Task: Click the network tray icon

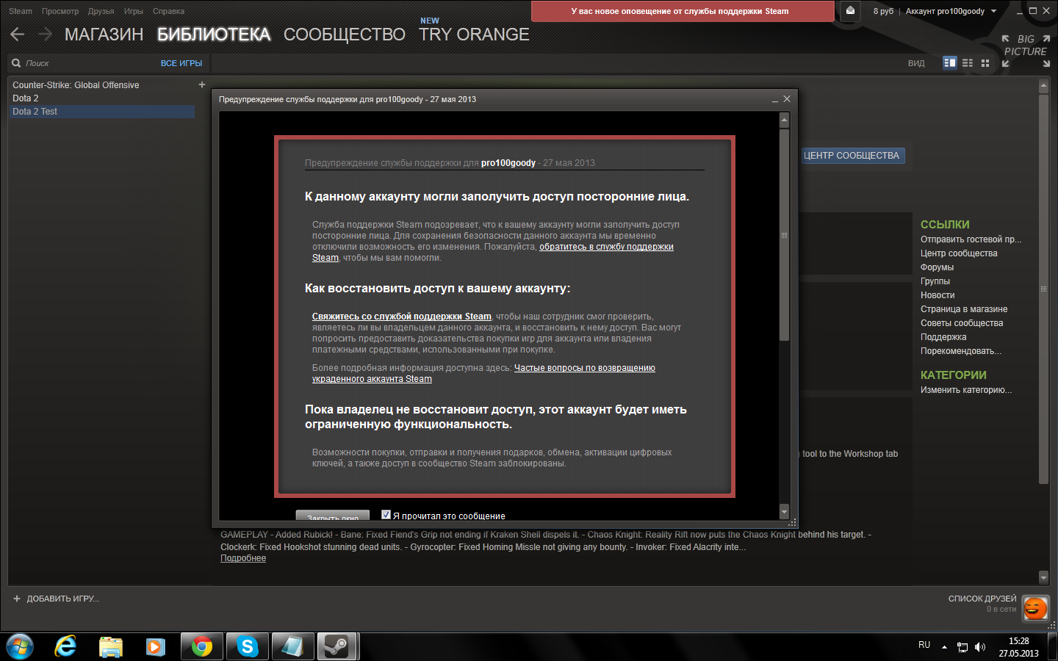Action: tap(962, 647)
